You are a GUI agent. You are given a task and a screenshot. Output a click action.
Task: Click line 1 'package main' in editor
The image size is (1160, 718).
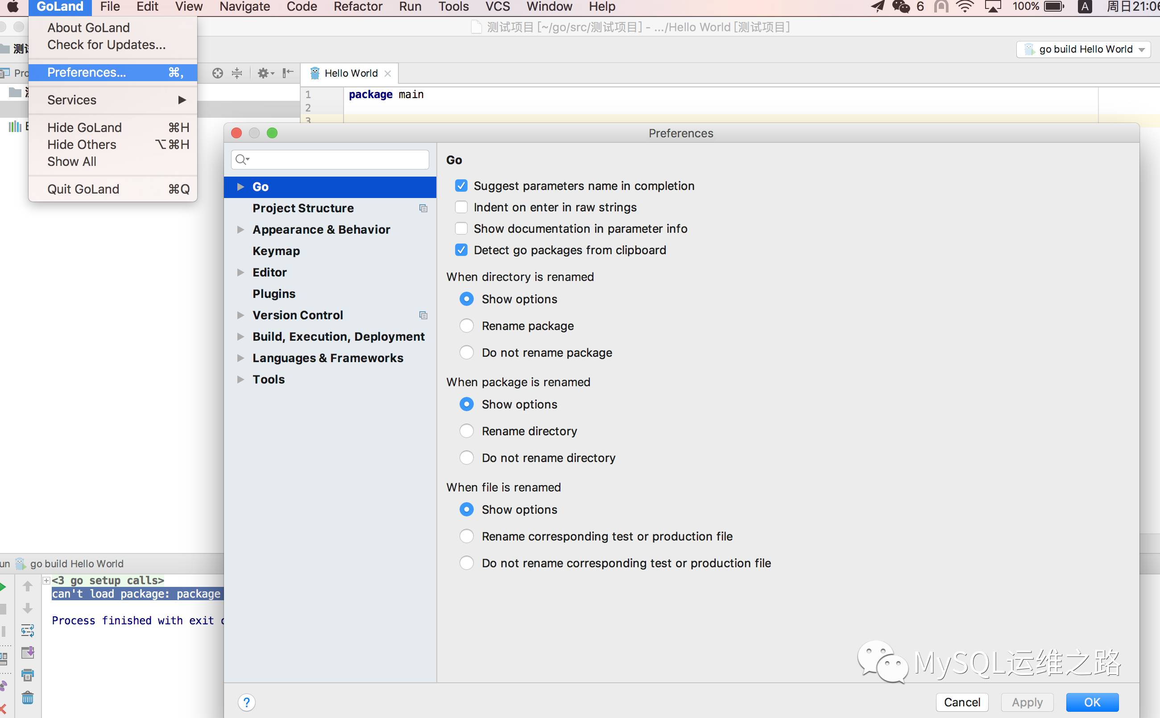click(386, 95)
